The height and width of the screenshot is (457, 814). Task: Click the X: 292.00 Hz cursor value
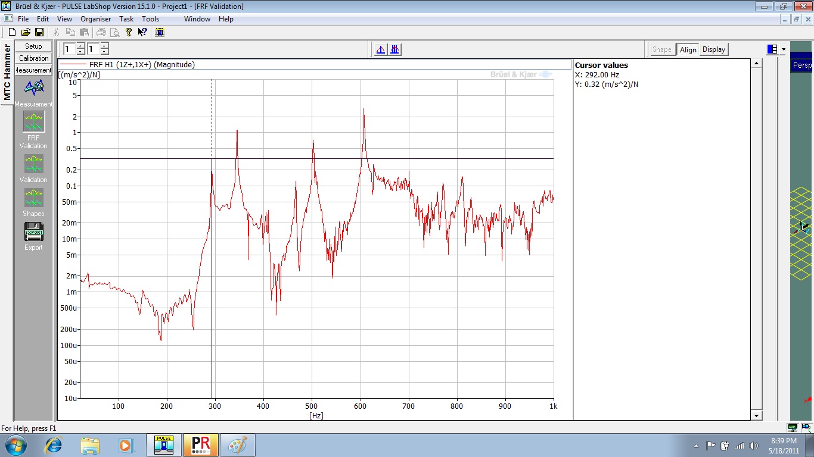pos(597,75)
